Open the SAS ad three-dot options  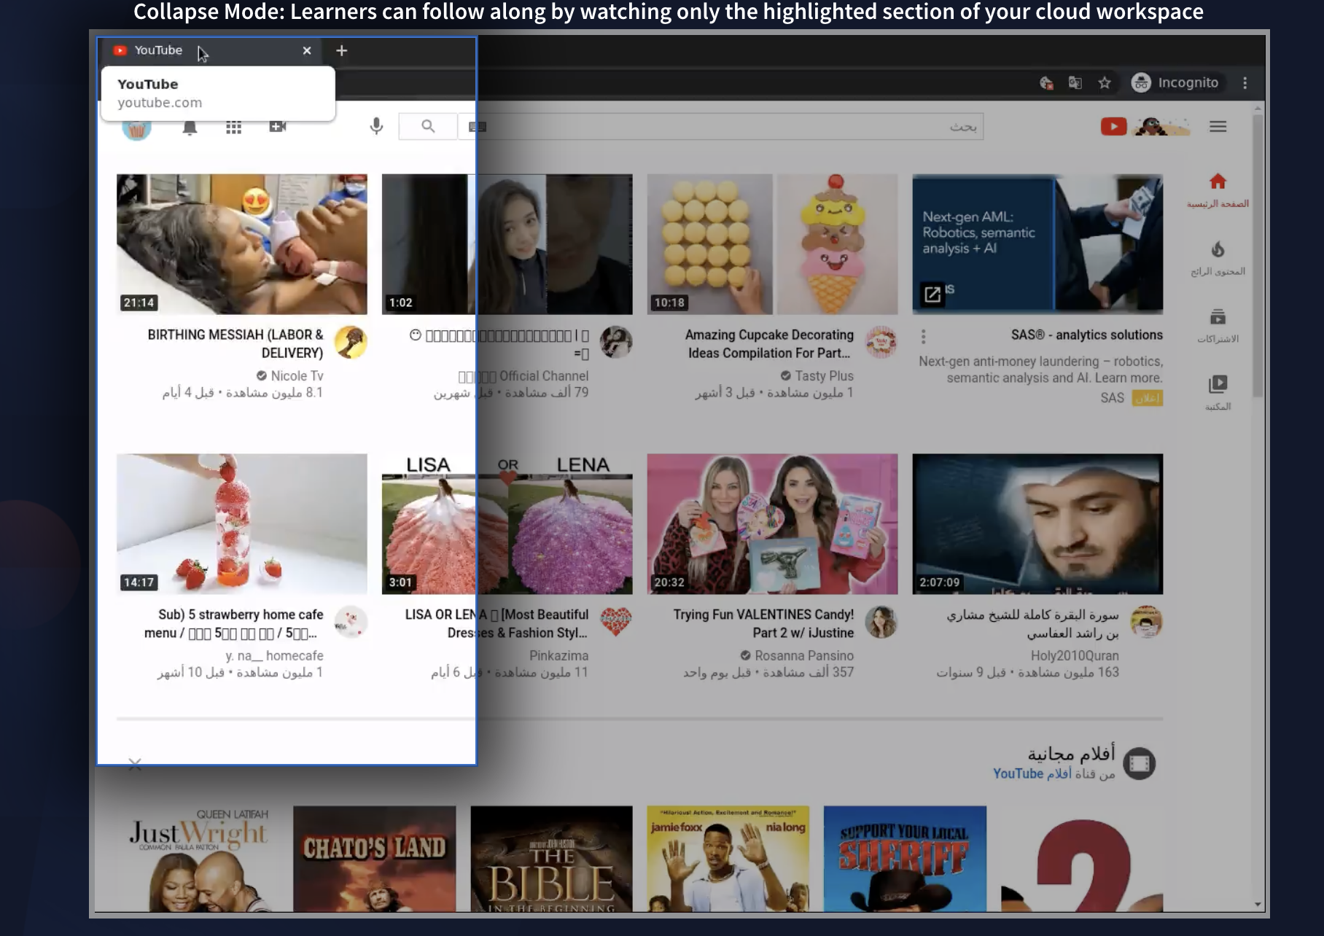point(924,337)
